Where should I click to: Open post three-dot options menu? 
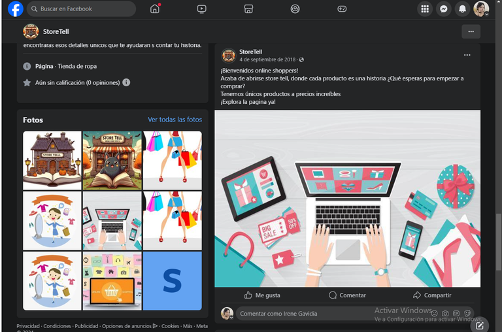tap(467, 55)
